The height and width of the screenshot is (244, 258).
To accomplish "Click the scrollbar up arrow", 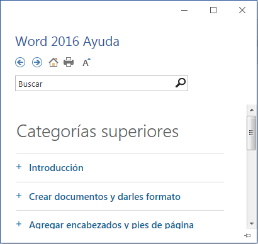I will tap(252, 110).
